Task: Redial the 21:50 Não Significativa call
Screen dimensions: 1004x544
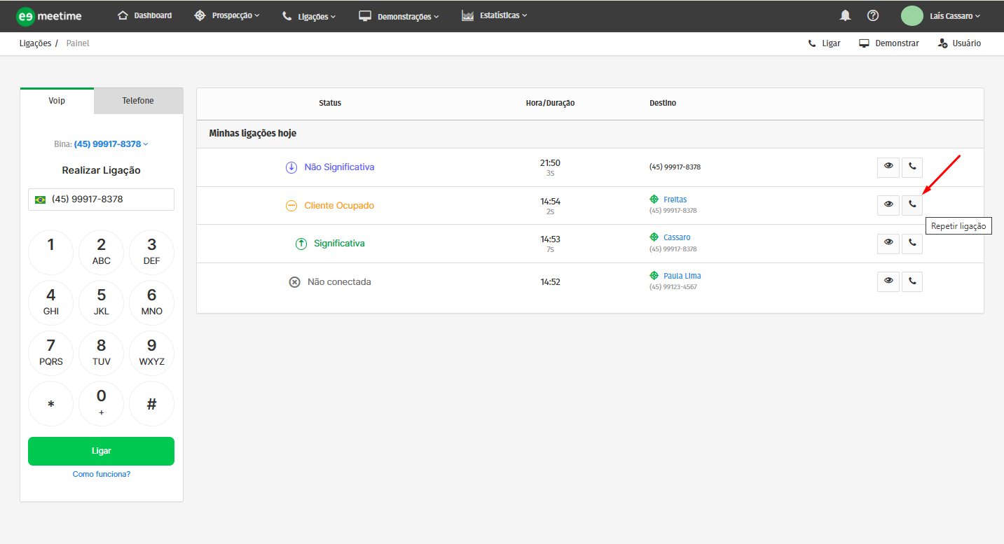Action: coord(912,167)
